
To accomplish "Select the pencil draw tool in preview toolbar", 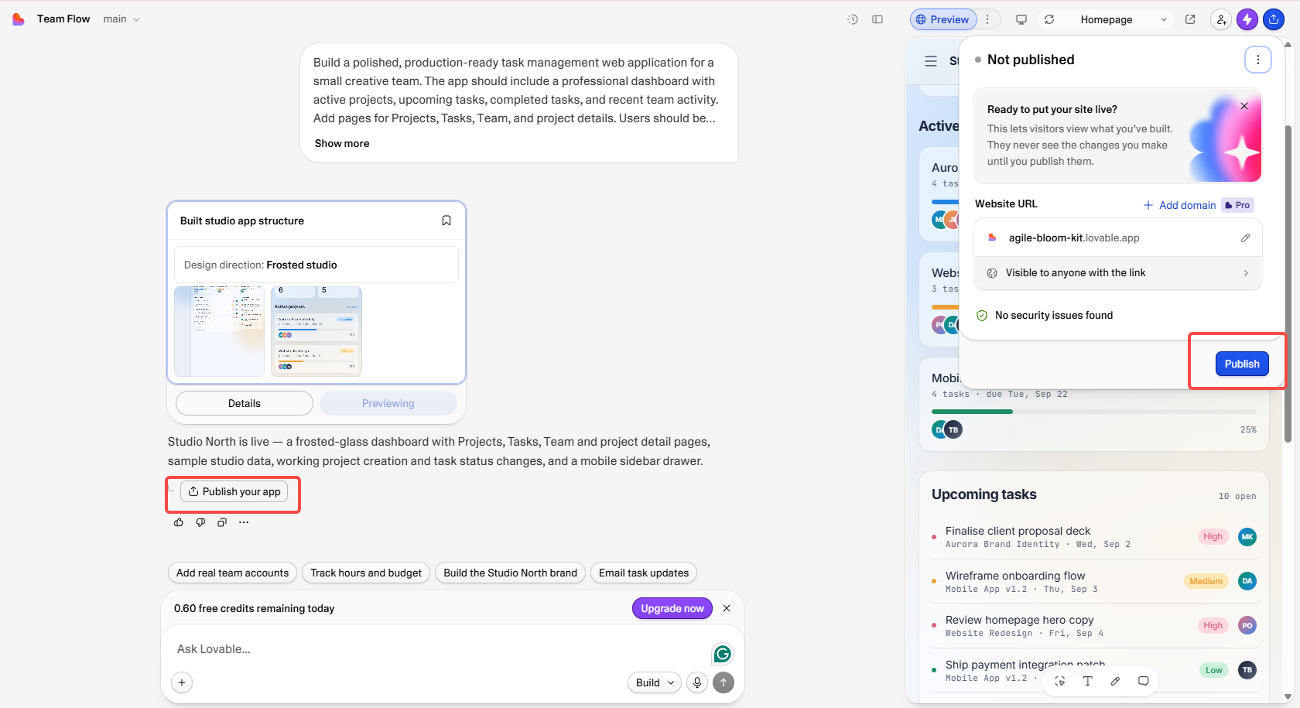I will coord(1115,681).
